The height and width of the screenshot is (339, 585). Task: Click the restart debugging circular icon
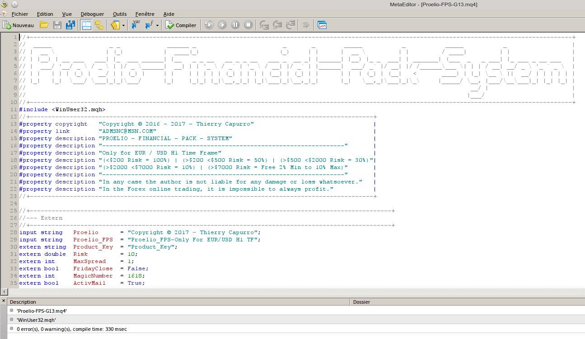[209, 25]
